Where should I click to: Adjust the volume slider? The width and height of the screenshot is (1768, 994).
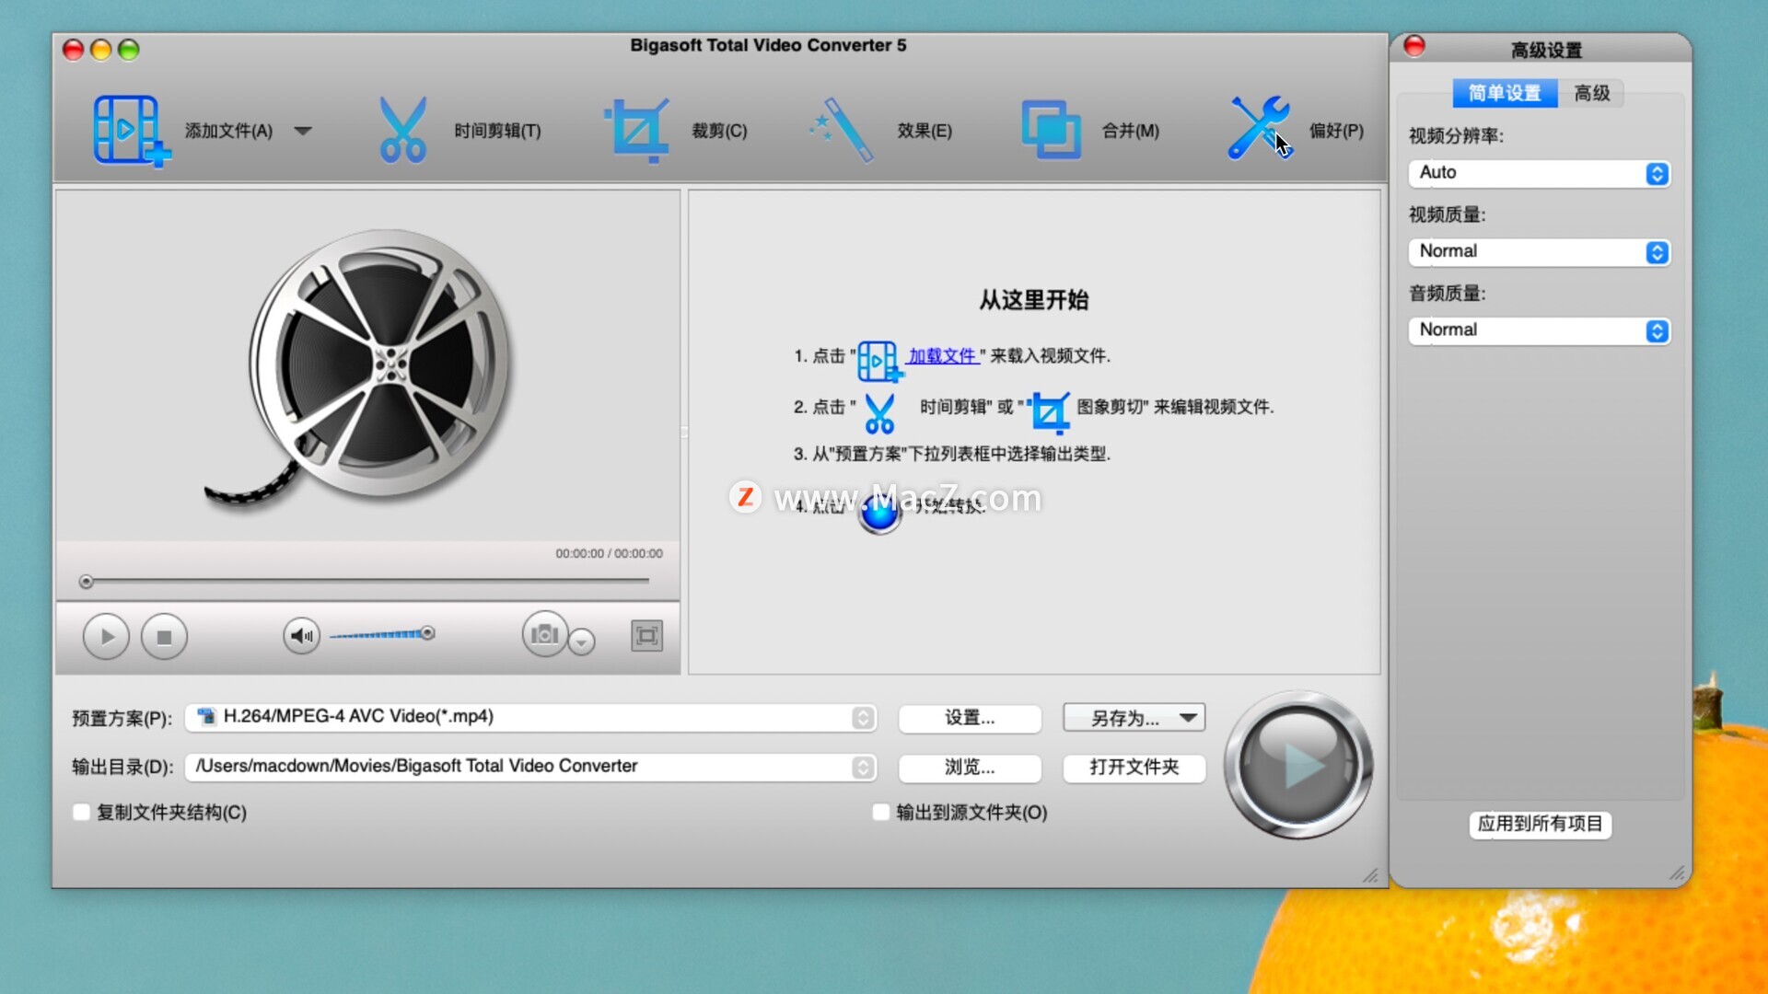pos(381,633)
